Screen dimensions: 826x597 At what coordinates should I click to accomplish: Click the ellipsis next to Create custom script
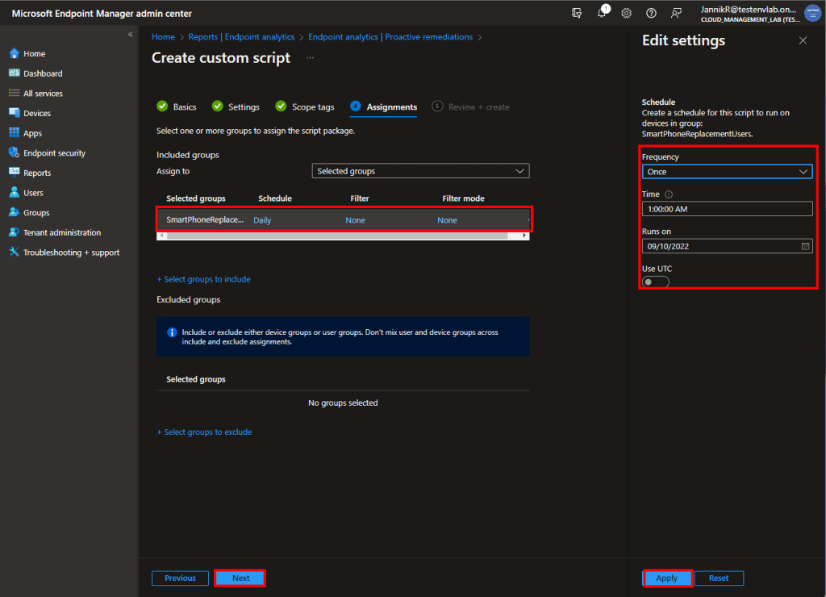point(310,58)
